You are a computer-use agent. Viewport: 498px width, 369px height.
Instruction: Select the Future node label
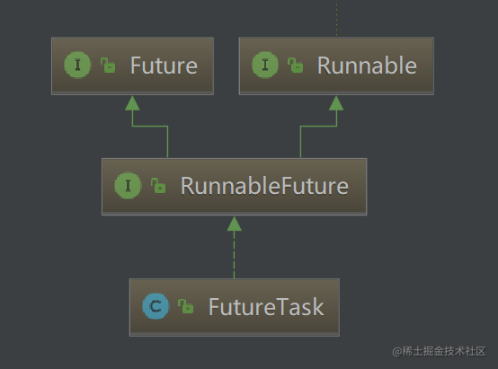164,66
